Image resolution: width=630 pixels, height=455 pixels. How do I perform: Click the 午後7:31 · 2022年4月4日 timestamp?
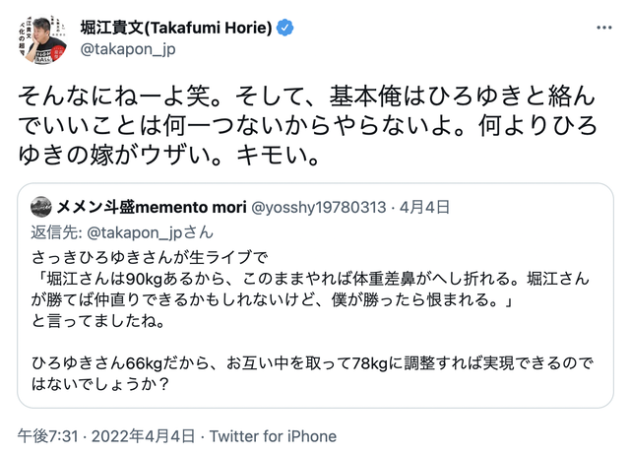(x=106, y=436)
